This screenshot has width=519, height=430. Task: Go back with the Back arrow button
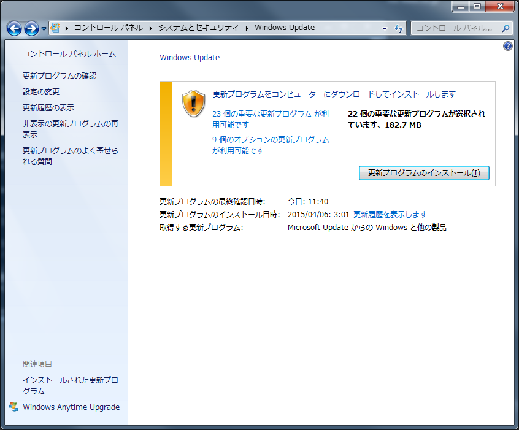[14, 28]
